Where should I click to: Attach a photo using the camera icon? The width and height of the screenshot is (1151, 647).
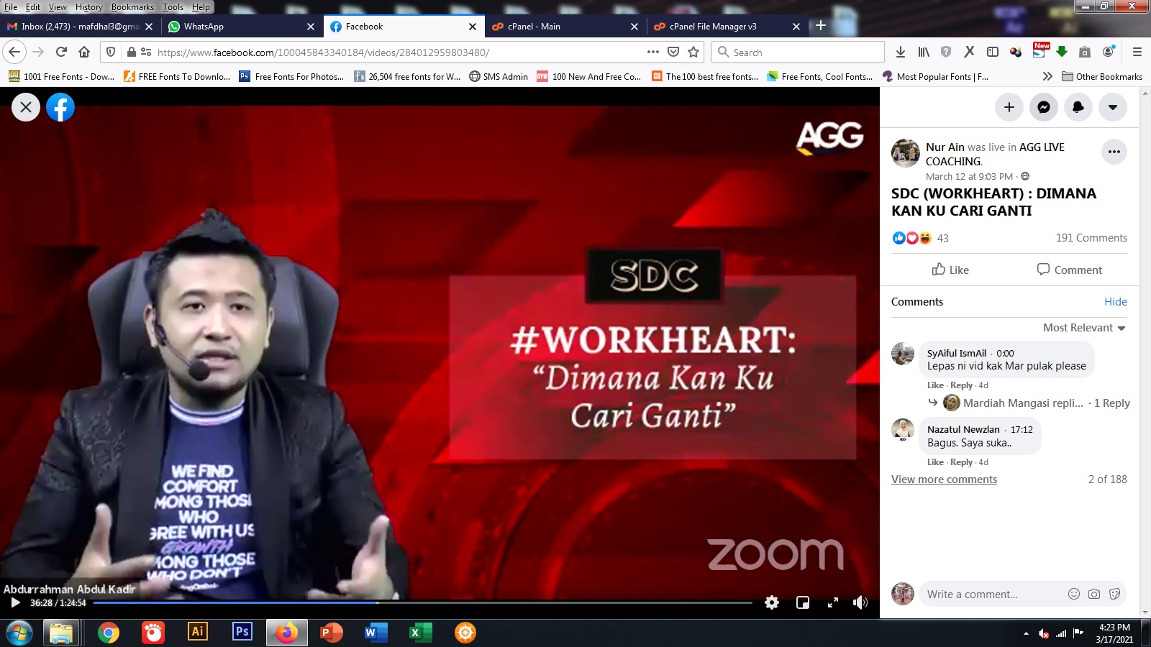click(1094, 594)
